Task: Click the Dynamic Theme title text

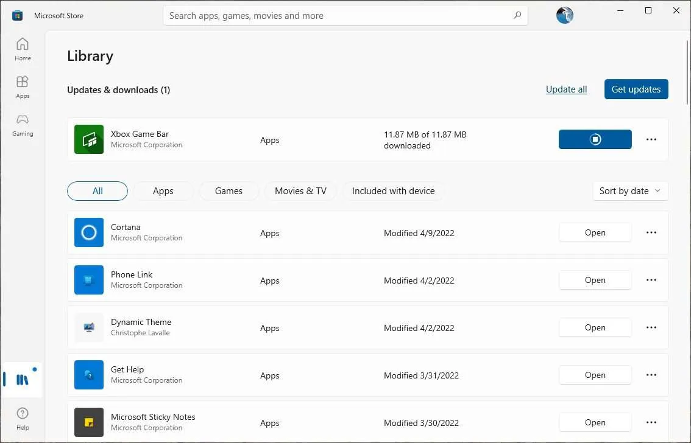Action: coord(141,322)
